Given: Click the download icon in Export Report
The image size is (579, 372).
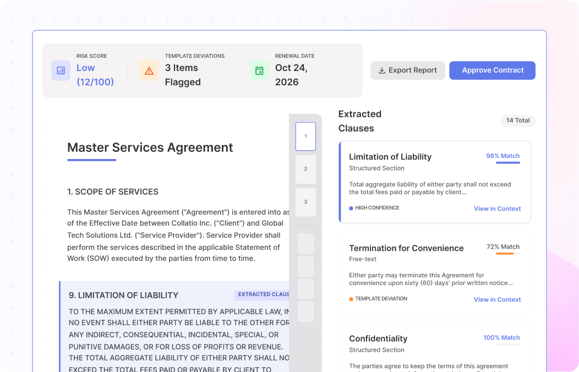Looking at the screenshot, I should point(382,70).
